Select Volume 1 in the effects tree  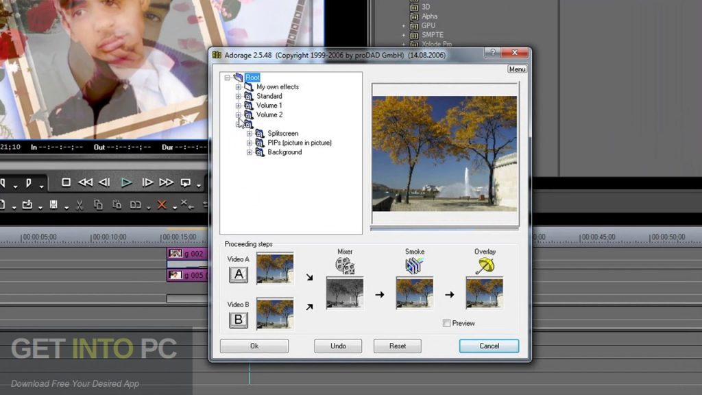269,106
